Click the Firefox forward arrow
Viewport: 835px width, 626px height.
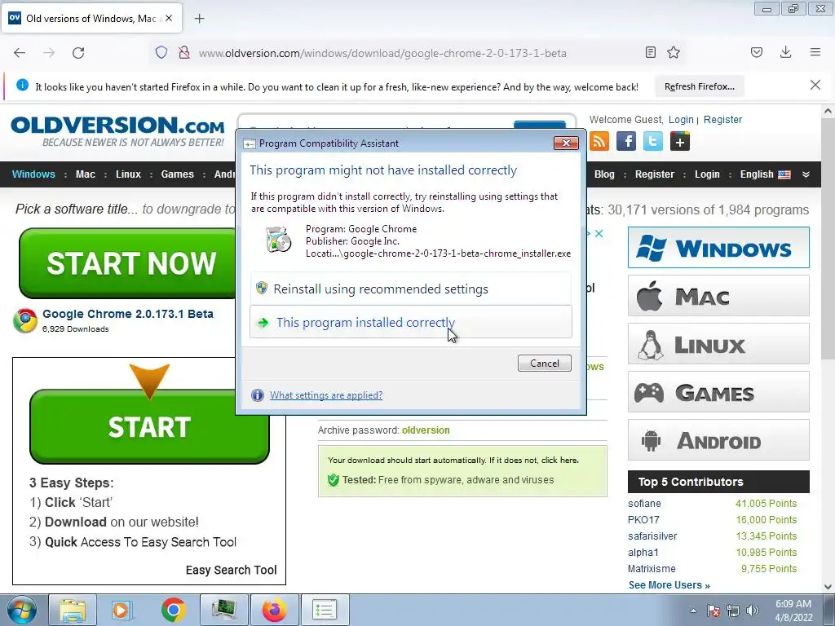(49, 53)
